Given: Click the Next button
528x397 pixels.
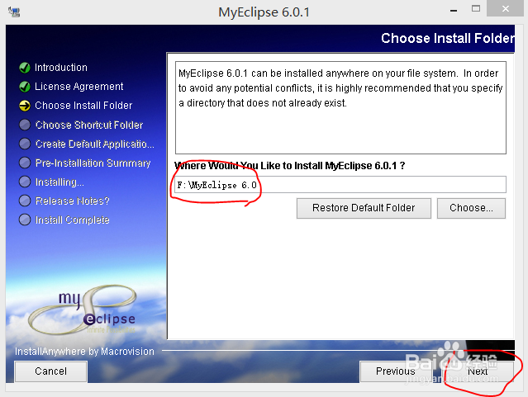Looking at the screenshot, I should pos(478,371).
